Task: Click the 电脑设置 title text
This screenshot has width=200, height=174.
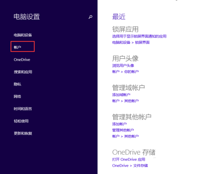Action: (x=27, y=17)
